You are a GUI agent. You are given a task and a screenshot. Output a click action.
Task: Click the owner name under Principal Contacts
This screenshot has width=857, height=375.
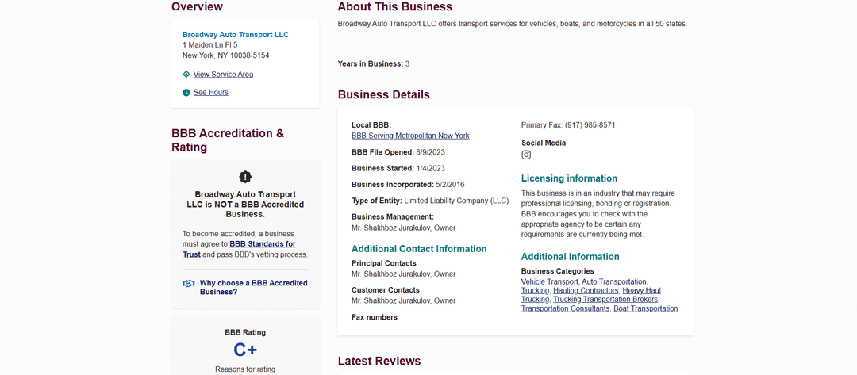pyautogui.click(x=403, y=274)
